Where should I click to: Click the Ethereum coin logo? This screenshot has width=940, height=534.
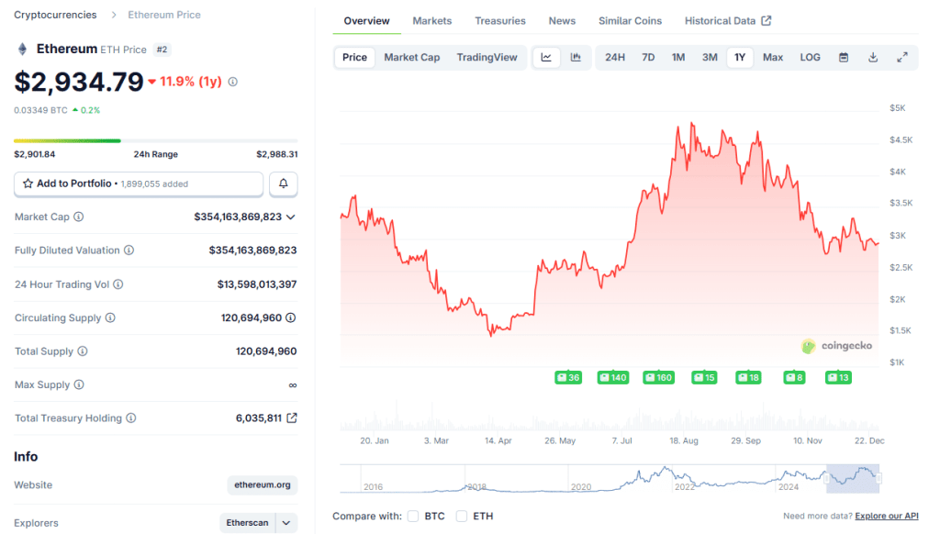[x=20, y=49]
